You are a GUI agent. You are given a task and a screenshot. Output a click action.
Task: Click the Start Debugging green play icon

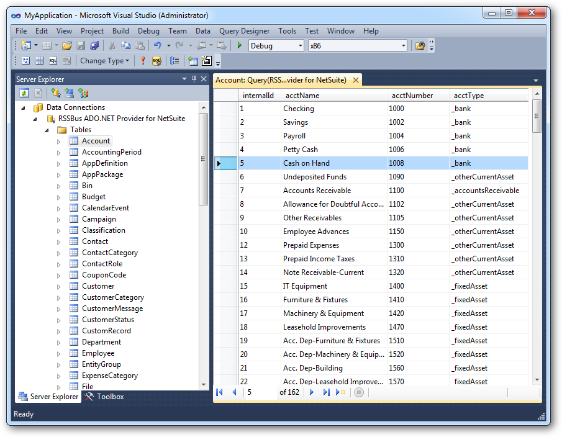click(239, 45)
